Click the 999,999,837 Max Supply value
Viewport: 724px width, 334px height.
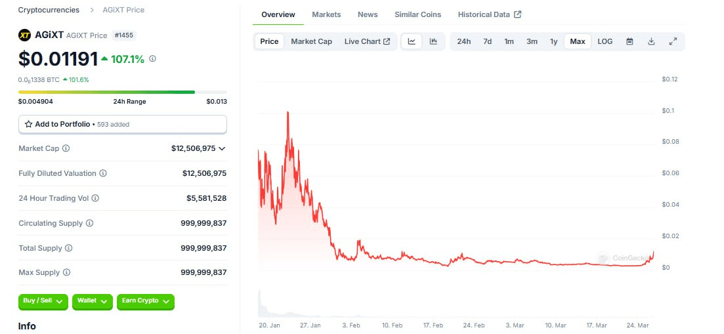[203, 272]
